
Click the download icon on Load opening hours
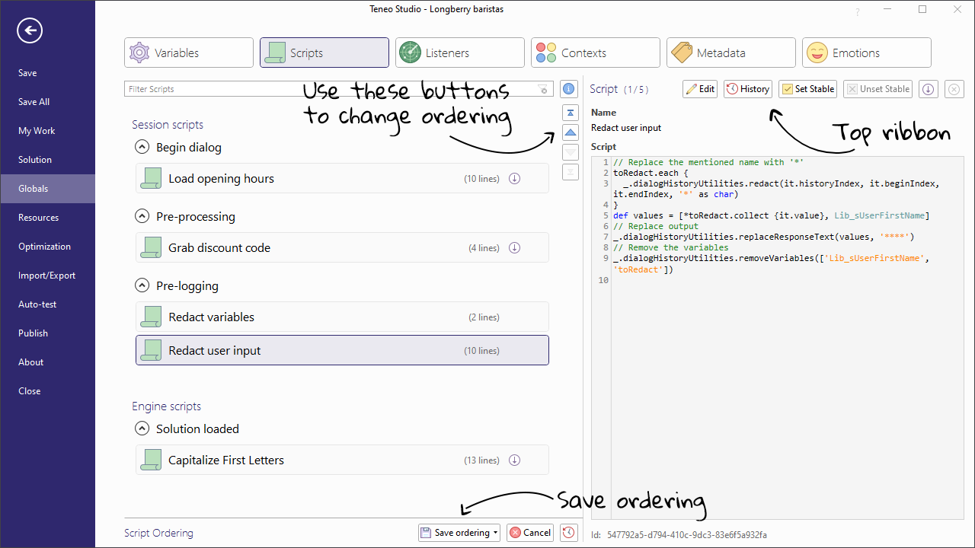point(514,178)
